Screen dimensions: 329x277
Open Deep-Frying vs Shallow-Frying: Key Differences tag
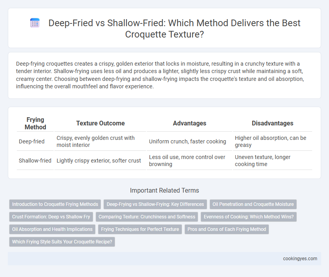155,204
